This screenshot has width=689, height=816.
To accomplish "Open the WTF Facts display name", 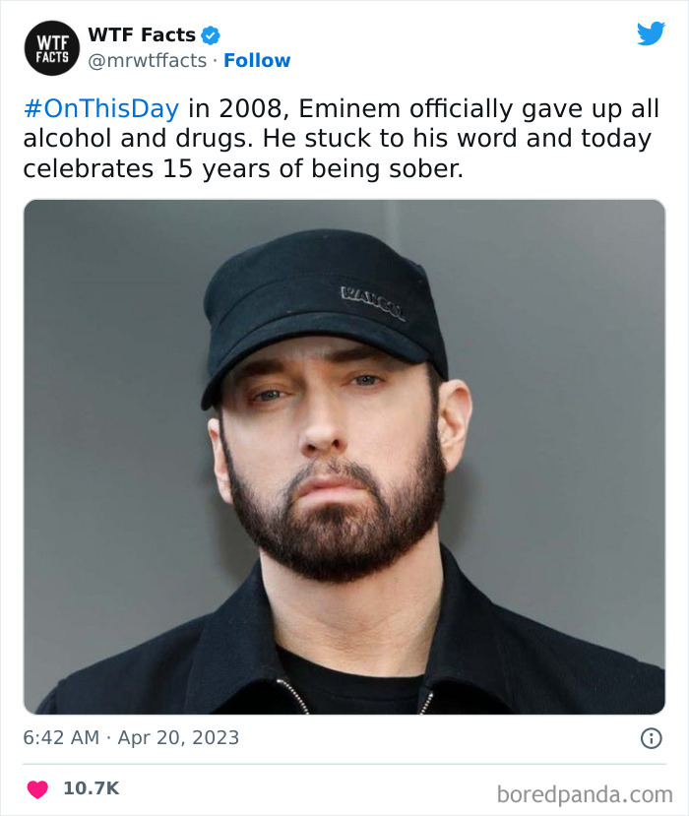I will click(142, 35).
